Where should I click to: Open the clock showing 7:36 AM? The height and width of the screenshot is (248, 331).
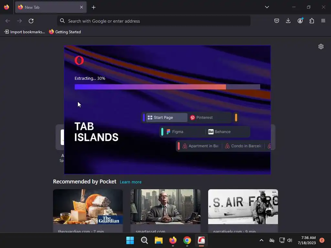tap(307, 240)
